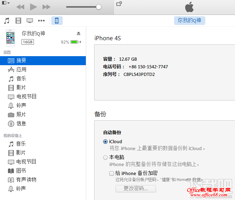Enable 给 iPhone 备份加密 checkbox
This screenshot has height=200, width=235.
pyautogui.click(x=111, y=173)
